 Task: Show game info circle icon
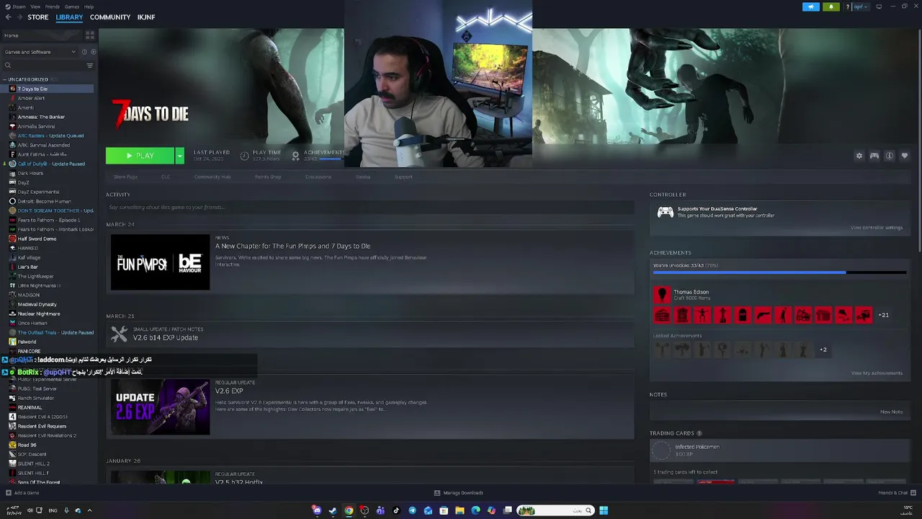(890, 156)
